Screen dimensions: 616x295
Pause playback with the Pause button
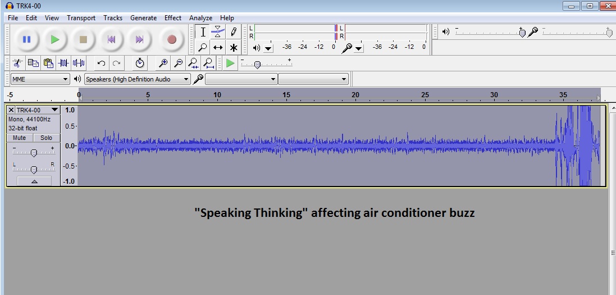point(26,39)
